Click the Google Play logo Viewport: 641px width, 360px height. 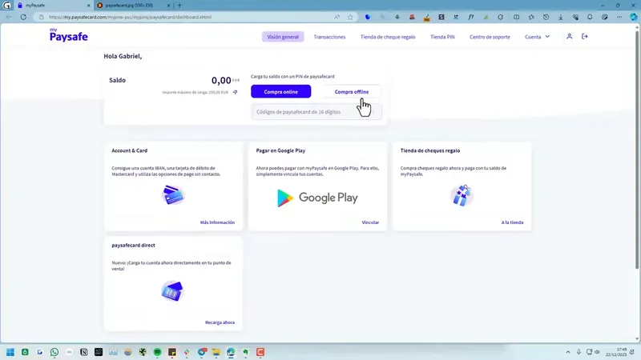tap(317, 198)
